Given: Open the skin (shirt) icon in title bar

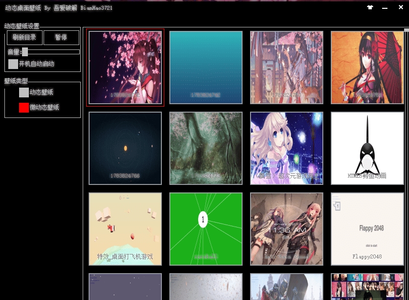Looking at the screenshot, I should pos(370,7).
